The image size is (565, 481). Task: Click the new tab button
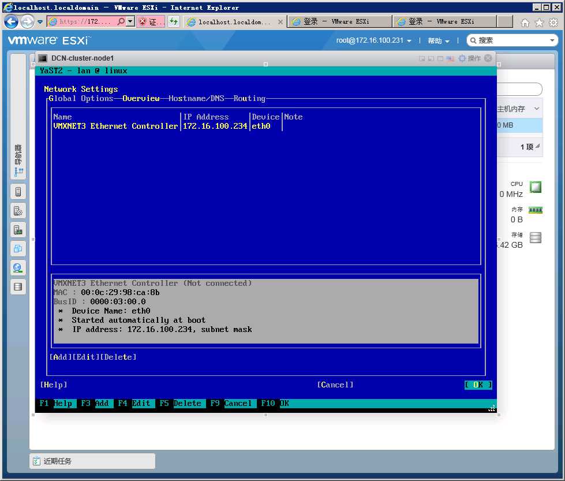click(505, 21)
